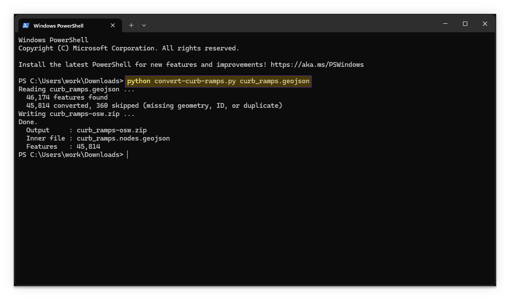Open a new tab with the plus button
This screenshot has width=510, height=300.
[131, 25]
